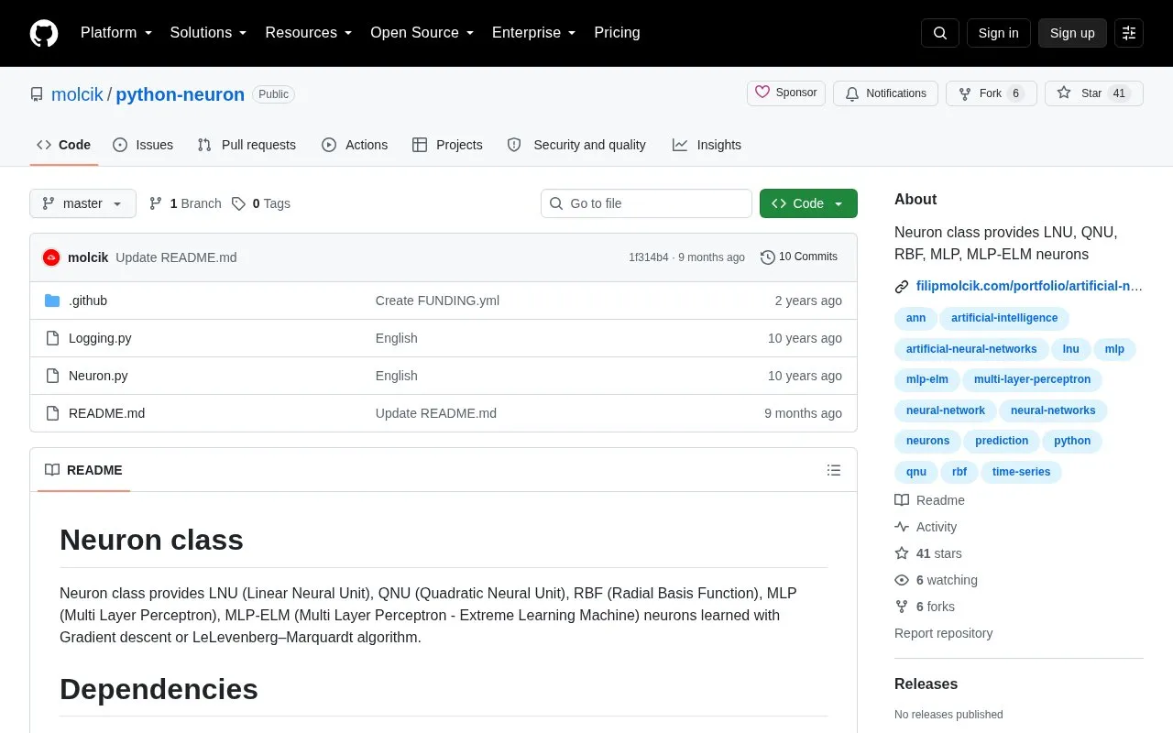
Task: Open the Activity link in About
Action: 926,527
